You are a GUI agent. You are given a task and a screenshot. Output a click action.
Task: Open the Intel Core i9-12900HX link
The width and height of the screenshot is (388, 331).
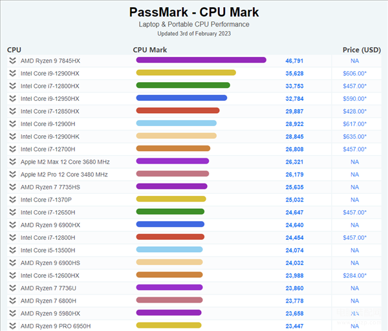click(x=50, y=74)
